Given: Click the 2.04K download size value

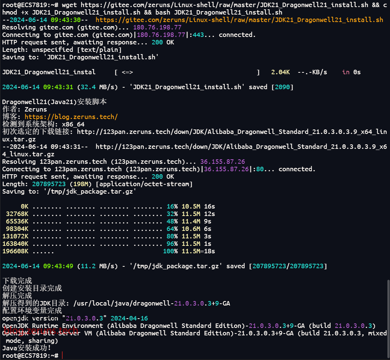Looking at the screenshot, I should click(280, 72).
